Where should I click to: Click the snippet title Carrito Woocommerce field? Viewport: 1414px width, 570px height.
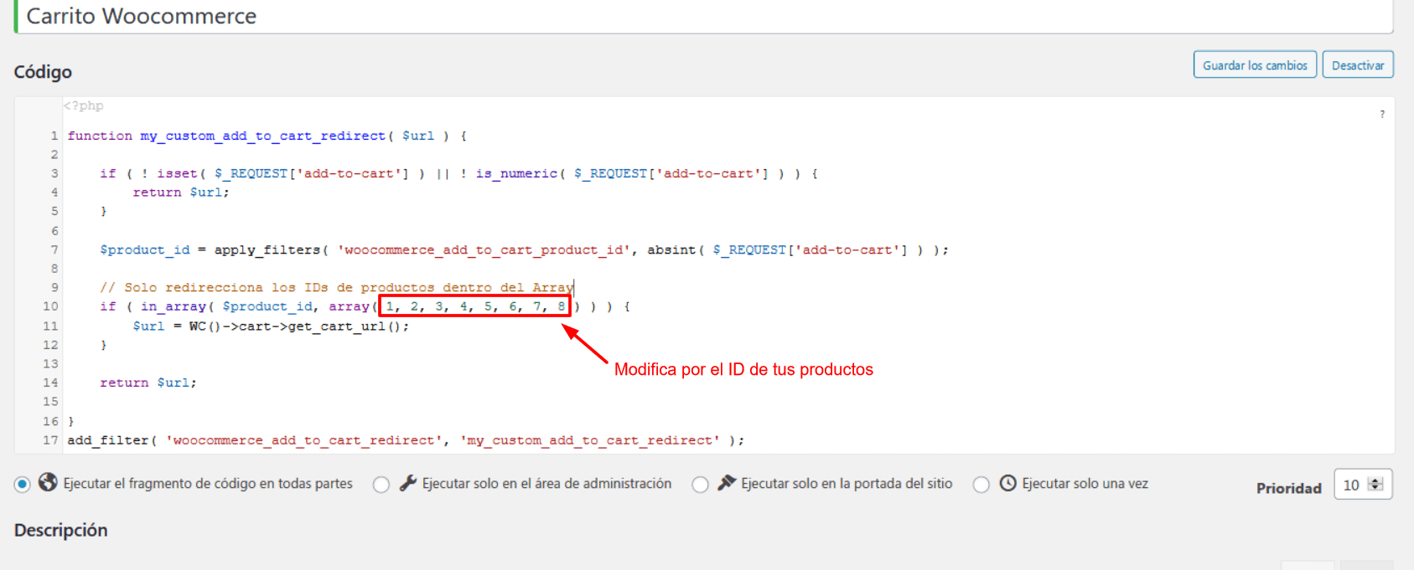click(x=703, y=17)
